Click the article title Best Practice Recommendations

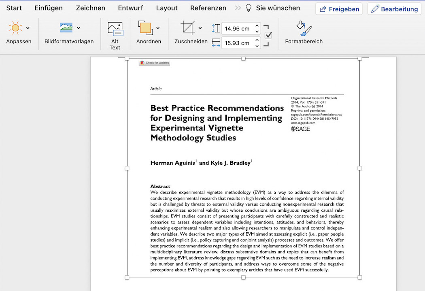[217, 123]
